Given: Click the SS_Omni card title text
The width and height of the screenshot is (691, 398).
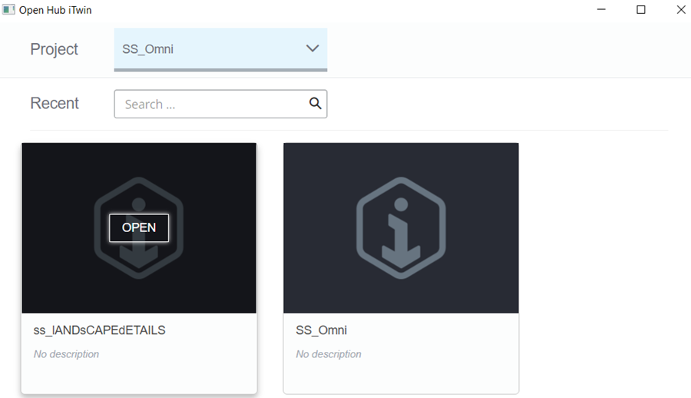Looking at the screenshot, I should coord(321,330).
